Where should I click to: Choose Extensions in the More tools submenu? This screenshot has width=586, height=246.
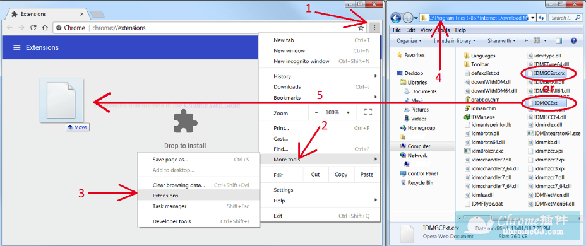click(x=198, y=196)
